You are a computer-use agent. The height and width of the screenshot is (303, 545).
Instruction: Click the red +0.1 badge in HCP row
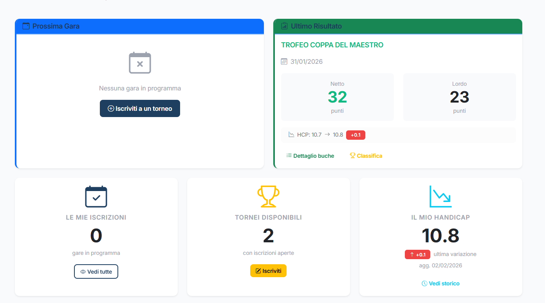point(356,135)
